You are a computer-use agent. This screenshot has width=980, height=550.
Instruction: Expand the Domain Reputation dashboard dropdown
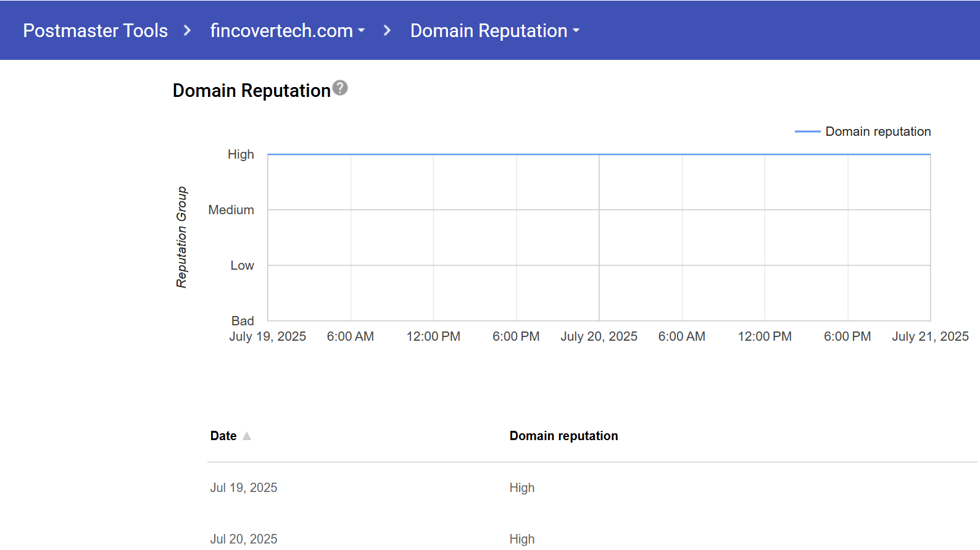[494, 30]
